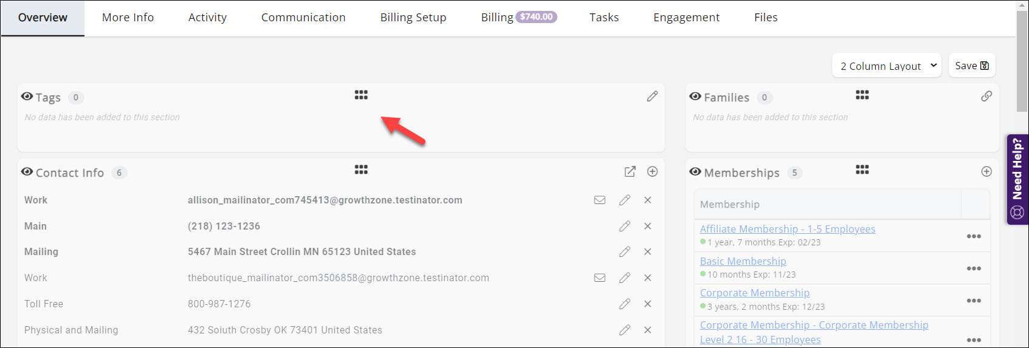Delete the Toll Free phone entry

tap(648, 304)
